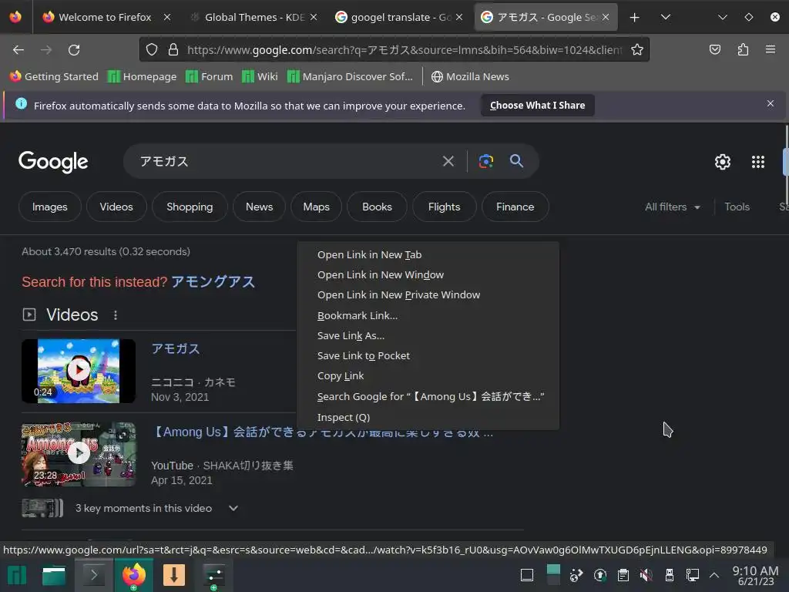Screen dimensions: 789x592
Task: Open the terminal from the taskbar
Action: [93, 575]
